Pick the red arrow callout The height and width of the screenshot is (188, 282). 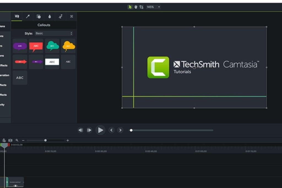tap(20, 62)
